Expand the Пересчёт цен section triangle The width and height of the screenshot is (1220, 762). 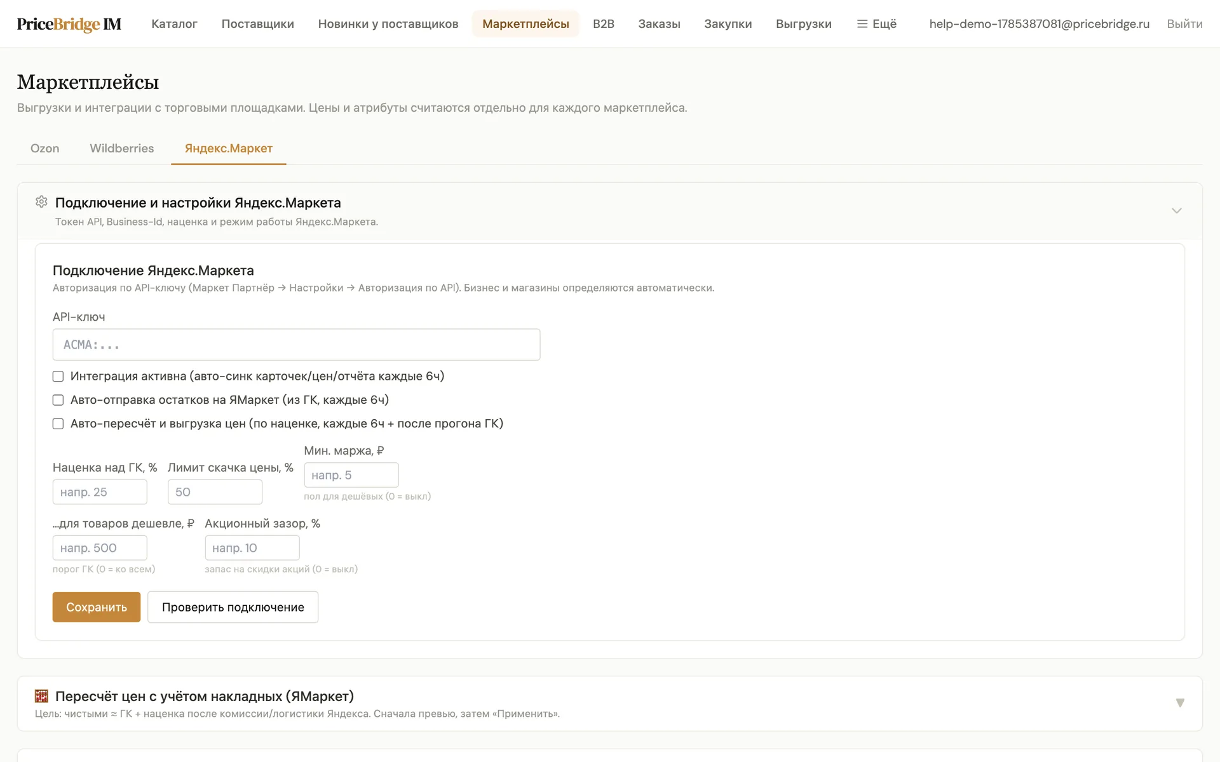click(1180, 703)
